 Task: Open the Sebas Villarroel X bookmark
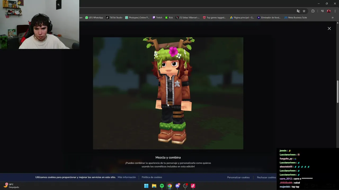(188, 18)
